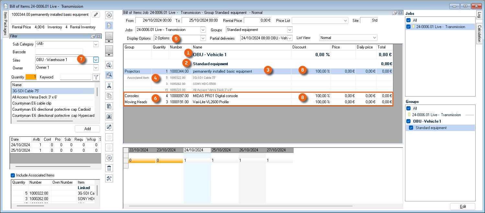The image size is (485, 213).
Task: Click the tools wrench icon in the toolbar
Action: [109, 178]
